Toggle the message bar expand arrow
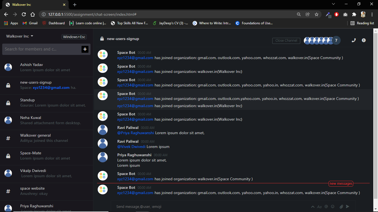Screen dimensions: 378x212 click(313, 206)
